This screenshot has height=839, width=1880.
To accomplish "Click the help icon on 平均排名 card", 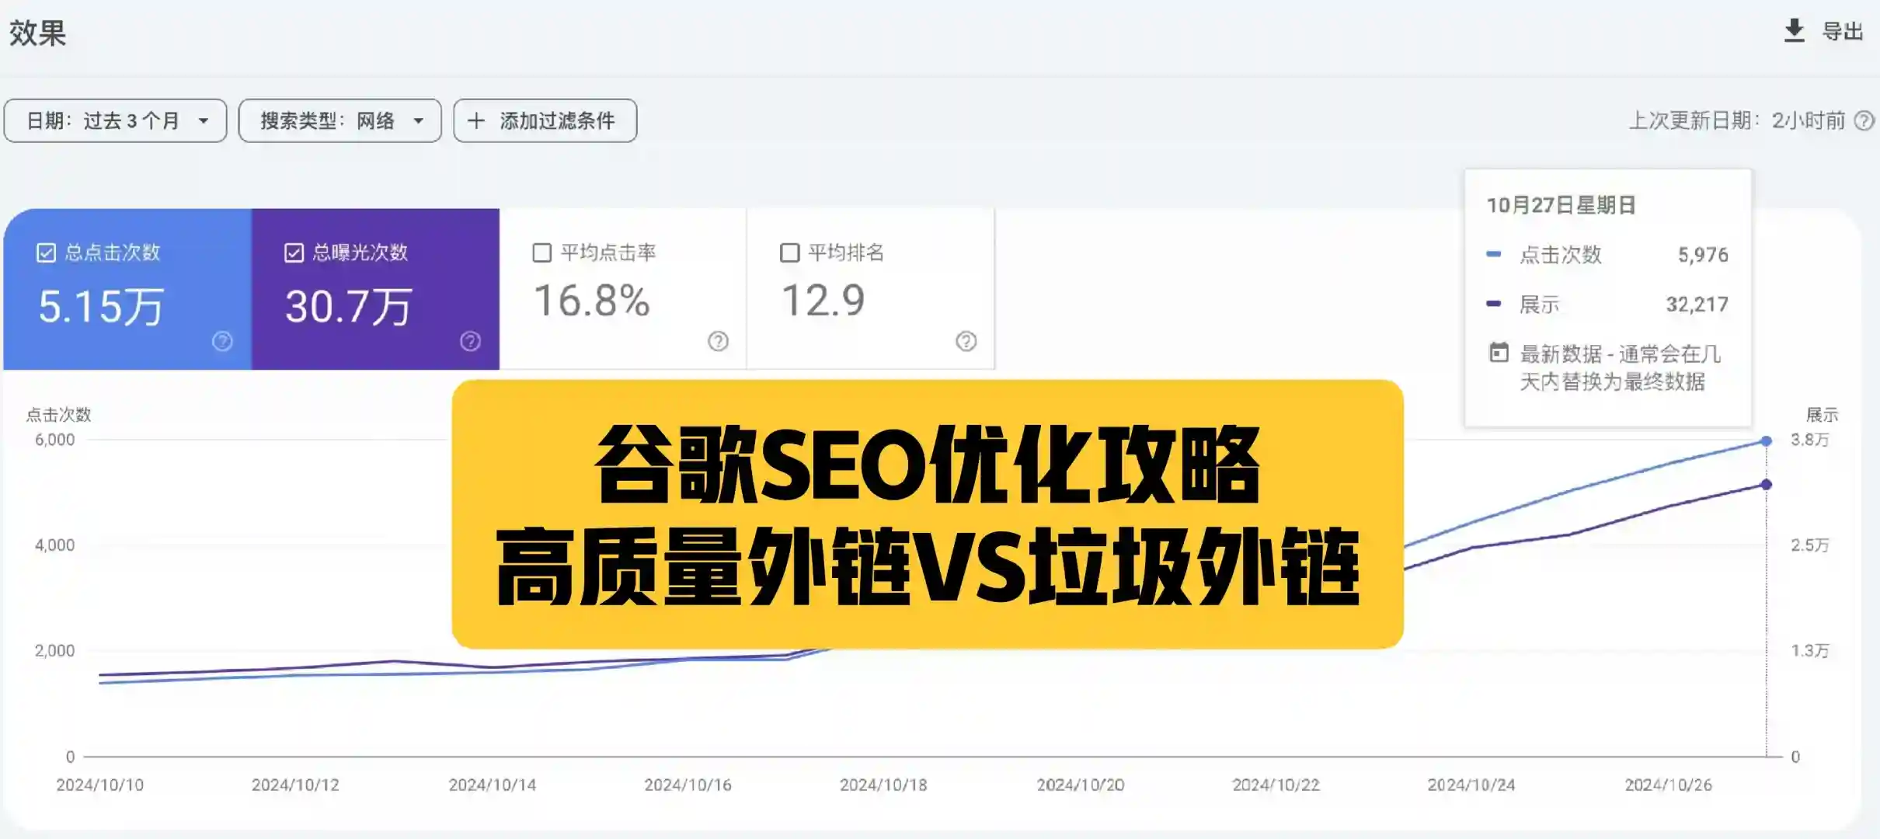I will point(966,340).
